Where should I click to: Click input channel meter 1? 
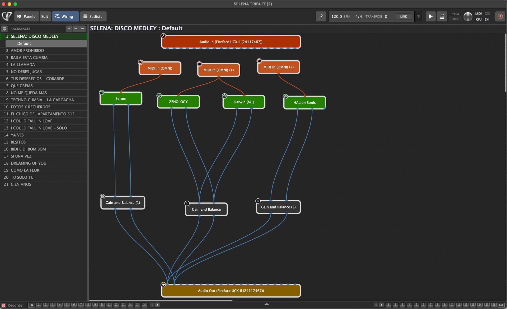pos(39,305)
